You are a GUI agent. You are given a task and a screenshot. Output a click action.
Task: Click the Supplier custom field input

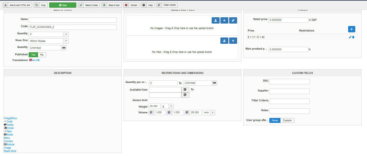pos(289,91)
